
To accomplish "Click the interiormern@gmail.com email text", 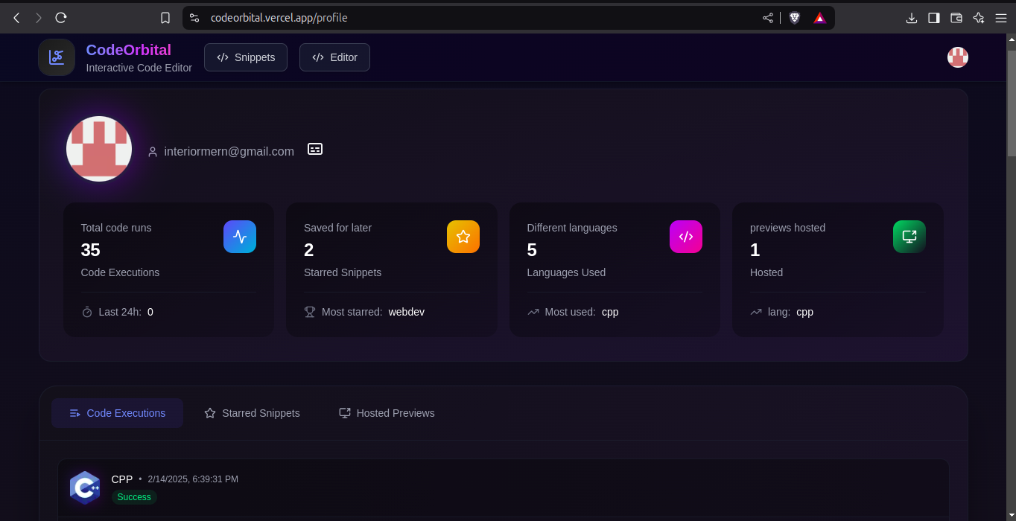I will click(x=229, y=151).
